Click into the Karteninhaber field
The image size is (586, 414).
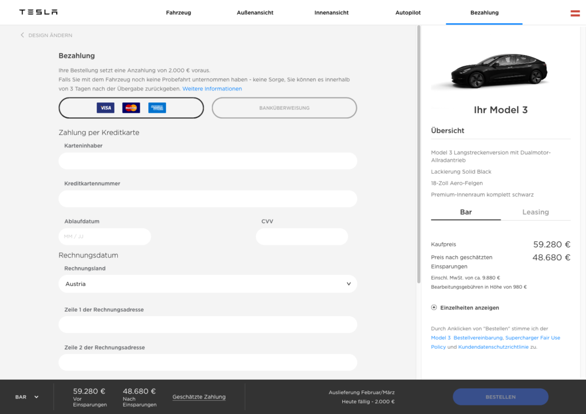[208, 161]
